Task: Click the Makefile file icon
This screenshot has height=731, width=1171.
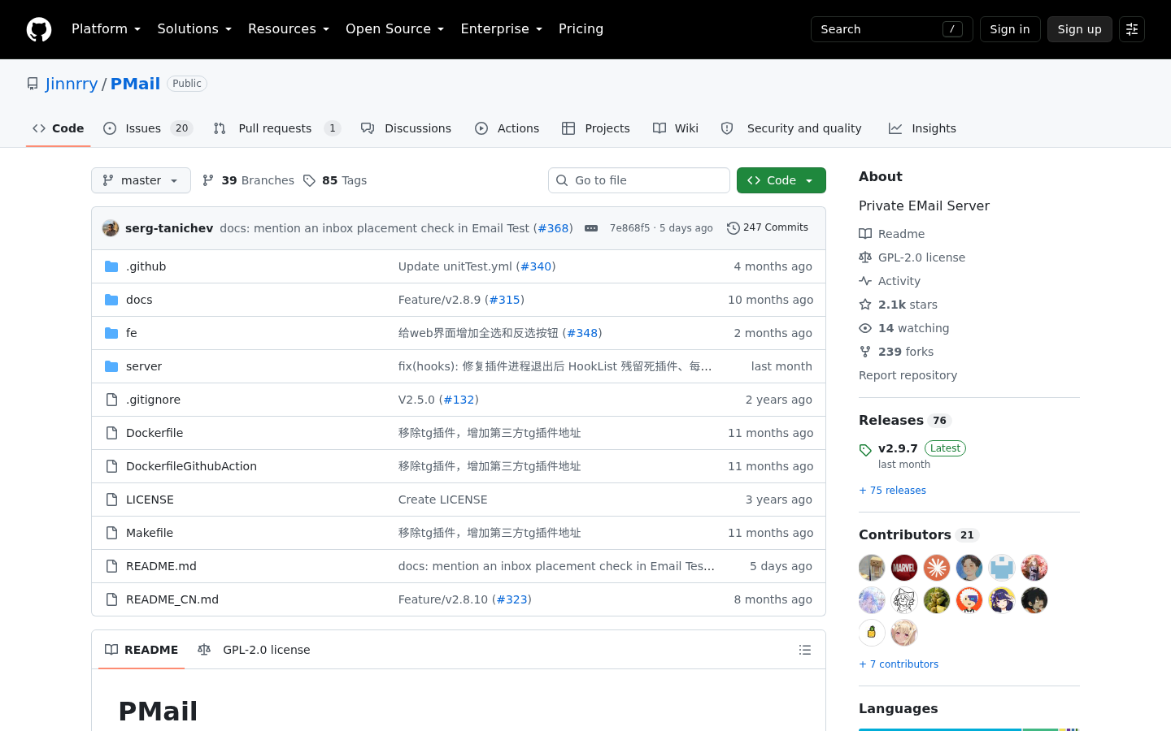Action: point(111,533)
